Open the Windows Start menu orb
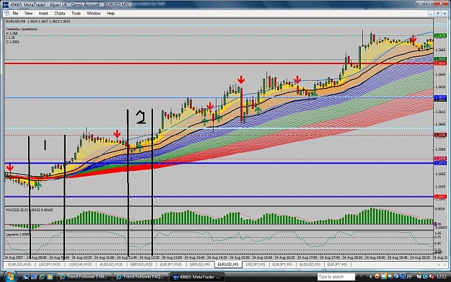Screen dimensions: 451x282 10,276
